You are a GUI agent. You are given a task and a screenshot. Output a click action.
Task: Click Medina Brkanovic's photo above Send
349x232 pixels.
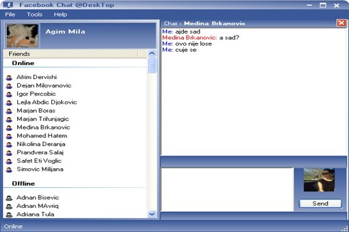point(319,180)
